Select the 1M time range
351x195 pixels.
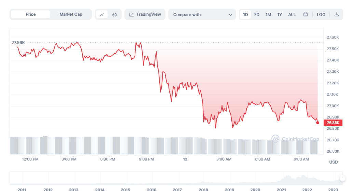268,15
